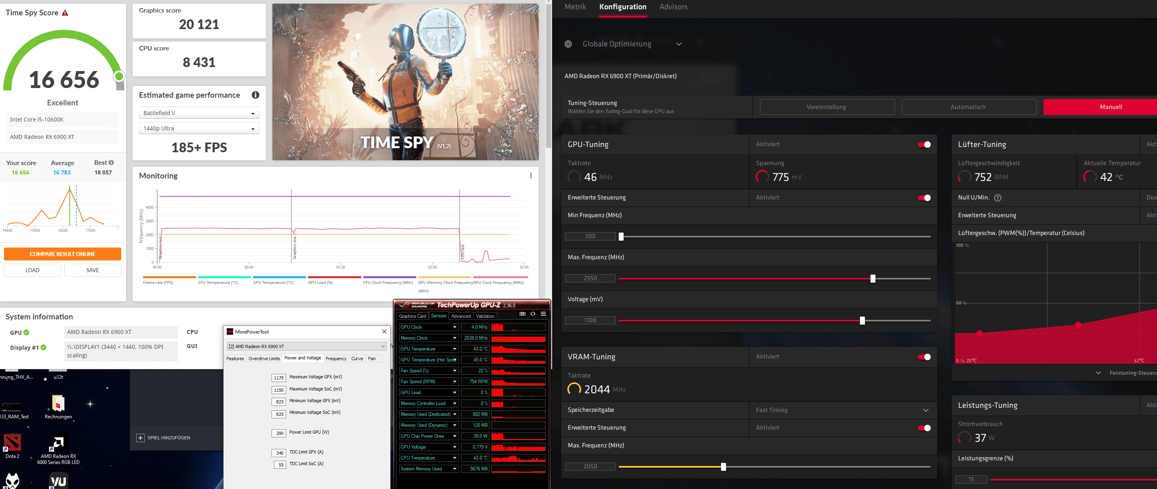Screen dimensions: 1157x489
Task: Open the Rechnungen desktop folder
Action: 58,407
